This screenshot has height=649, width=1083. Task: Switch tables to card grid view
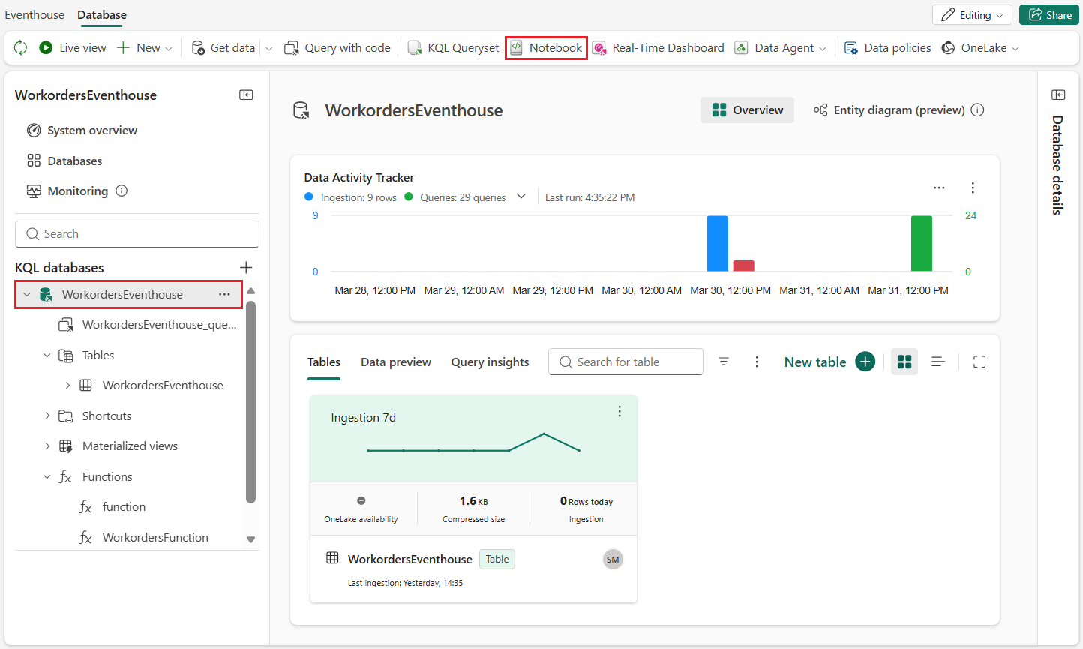pyautogui.click(x=904, y=362)
